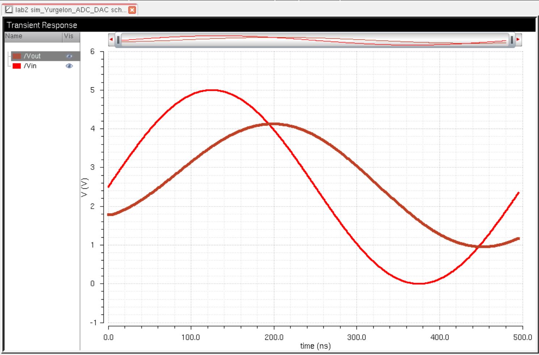Click the /Vout color swatch in legend

[17, 56]
